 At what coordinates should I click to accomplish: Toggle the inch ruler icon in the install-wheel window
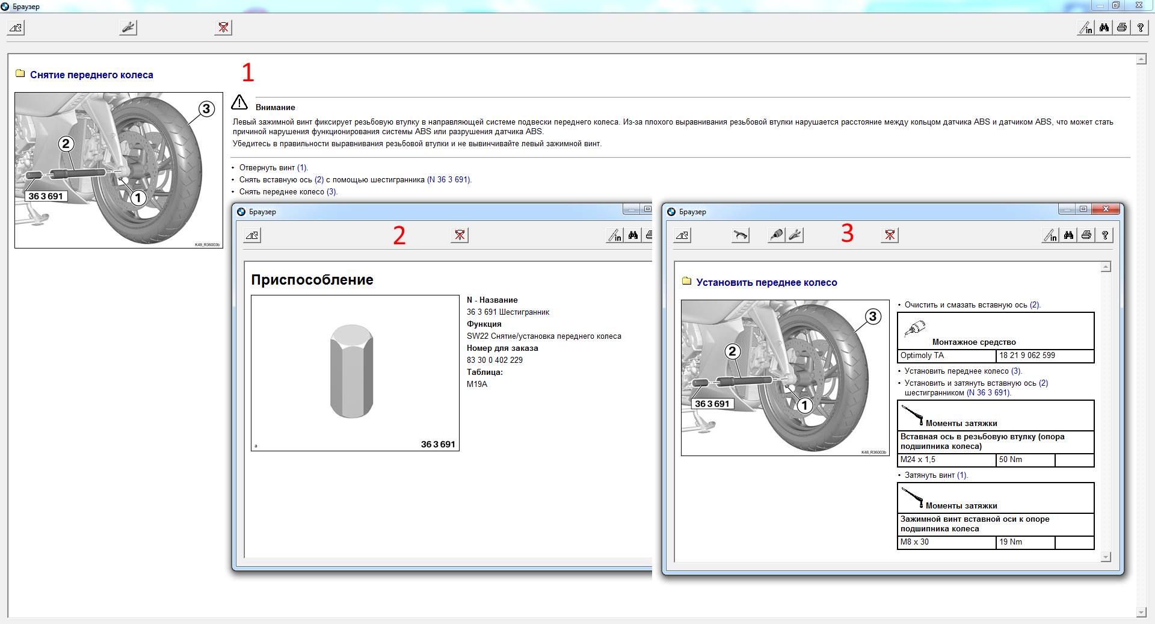1050,235
